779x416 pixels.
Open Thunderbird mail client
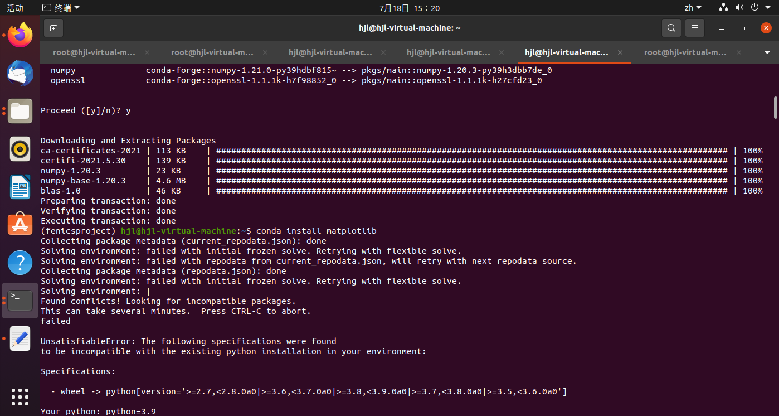point(20,73)
